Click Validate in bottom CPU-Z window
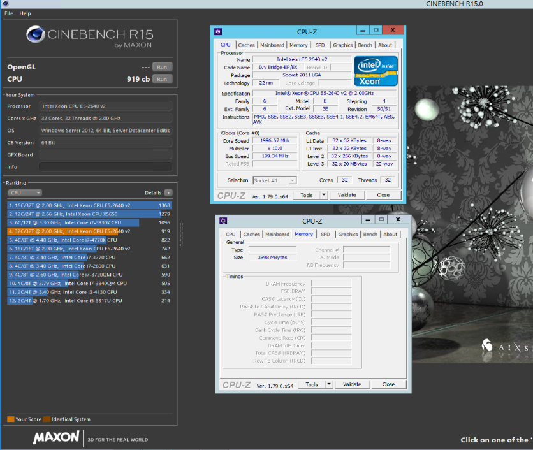This screenshot has width=533, height=450. pos(352,384)
